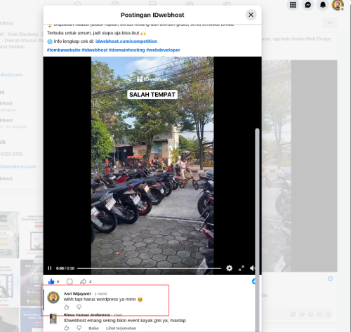
Task: Like the IDwebhost post
Action: pyautogui.click(x=51, y=281)
